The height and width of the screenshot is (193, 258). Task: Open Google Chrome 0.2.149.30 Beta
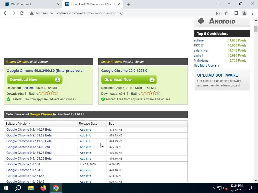(x=29, y=141)
